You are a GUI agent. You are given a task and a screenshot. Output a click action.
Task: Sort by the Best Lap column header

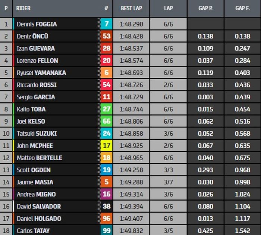(131, 8)
